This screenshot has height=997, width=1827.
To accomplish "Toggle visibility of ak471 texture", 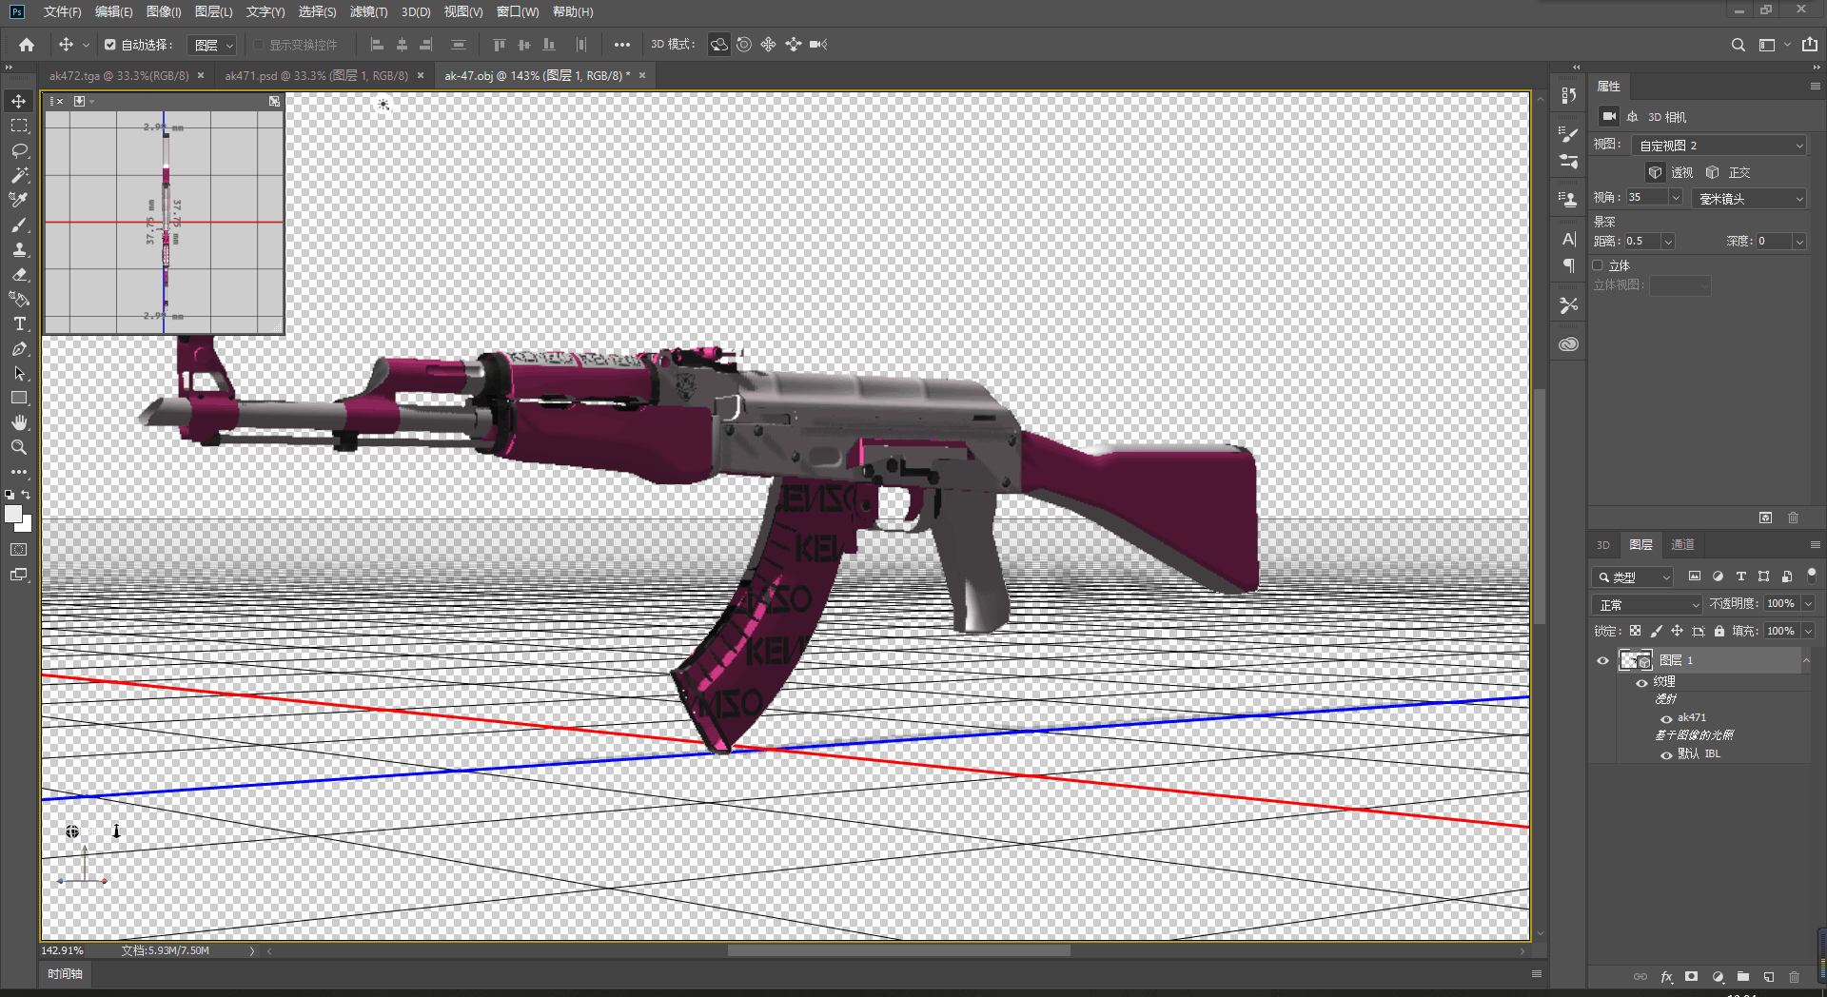I will click(1666, 718).
